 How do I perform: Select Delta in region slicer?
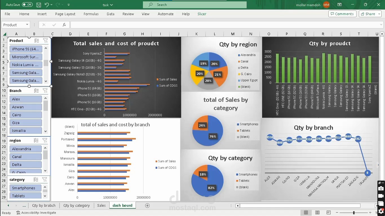click(26, 165)
